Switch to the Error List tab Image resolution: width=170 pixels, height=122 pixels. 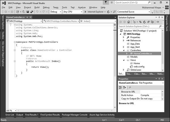coord(10,115)
